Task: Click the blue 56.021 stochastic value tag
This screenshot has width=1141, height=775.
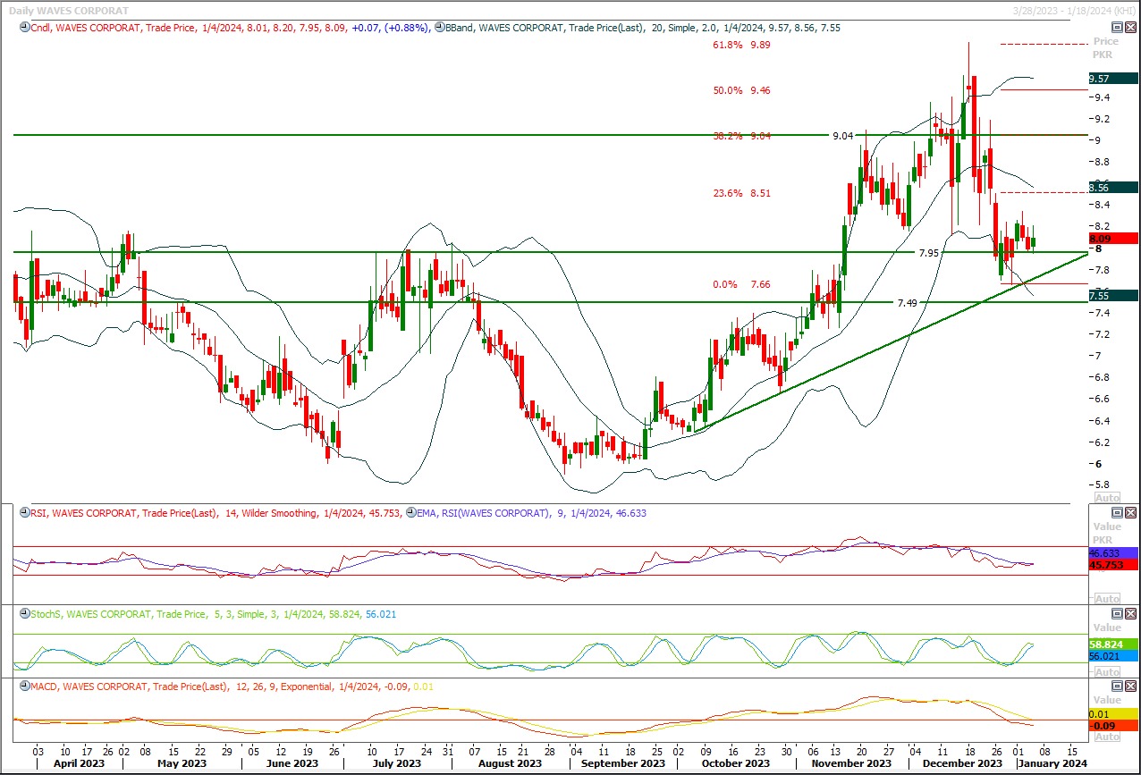Action: (1113, 655)
